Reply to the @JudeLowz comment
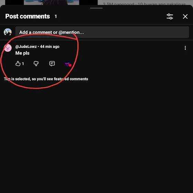This screenshot has width=193, height=193. coord(52,64)
